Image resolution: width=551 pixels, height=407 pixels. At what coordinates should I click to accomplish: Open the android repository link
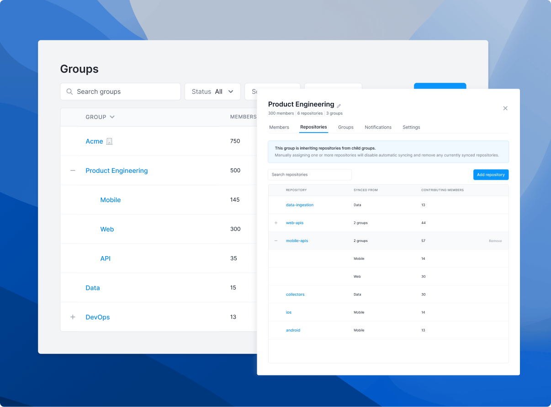click(x=293, y=330)
